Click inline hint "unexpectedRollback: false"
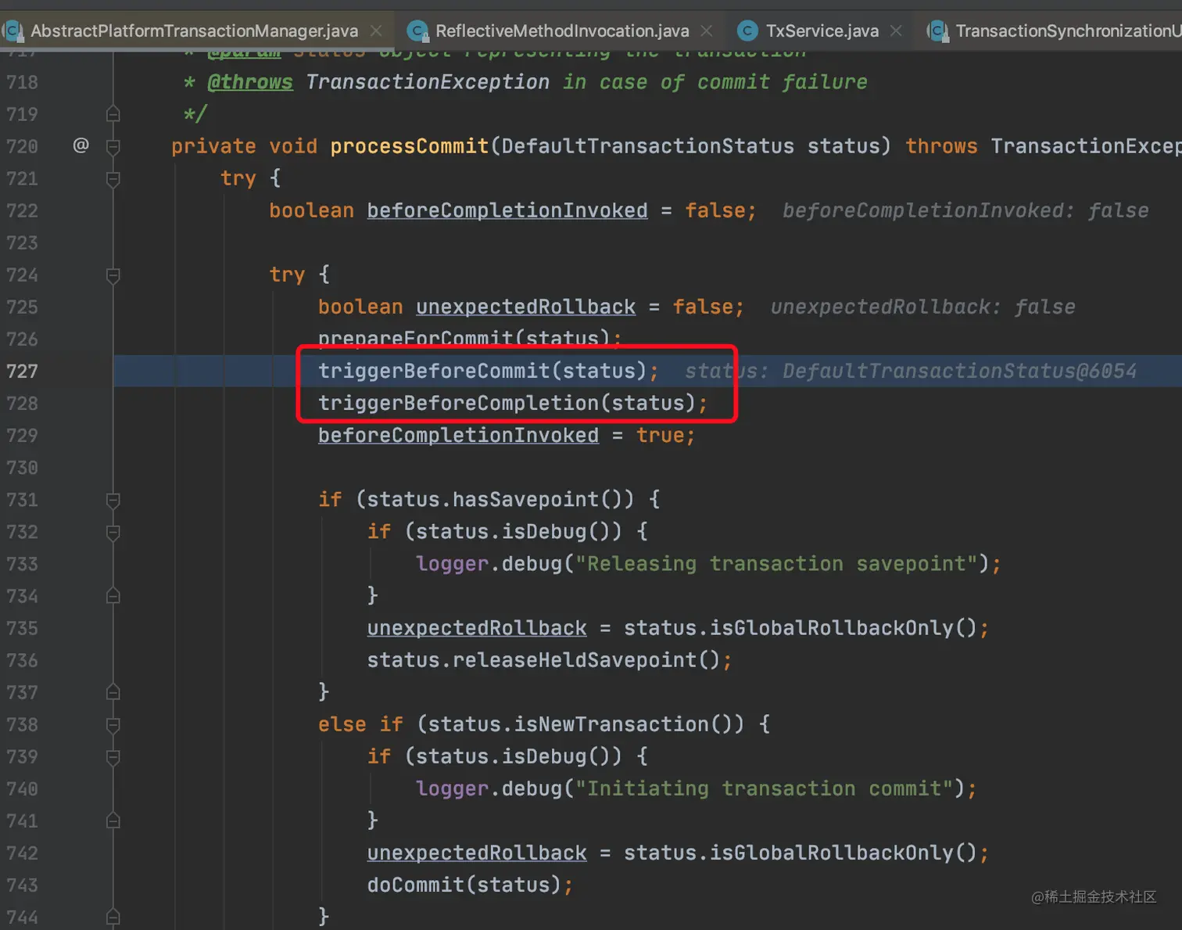The width and height of the screenshot is (1182, 930). (922, 307)
